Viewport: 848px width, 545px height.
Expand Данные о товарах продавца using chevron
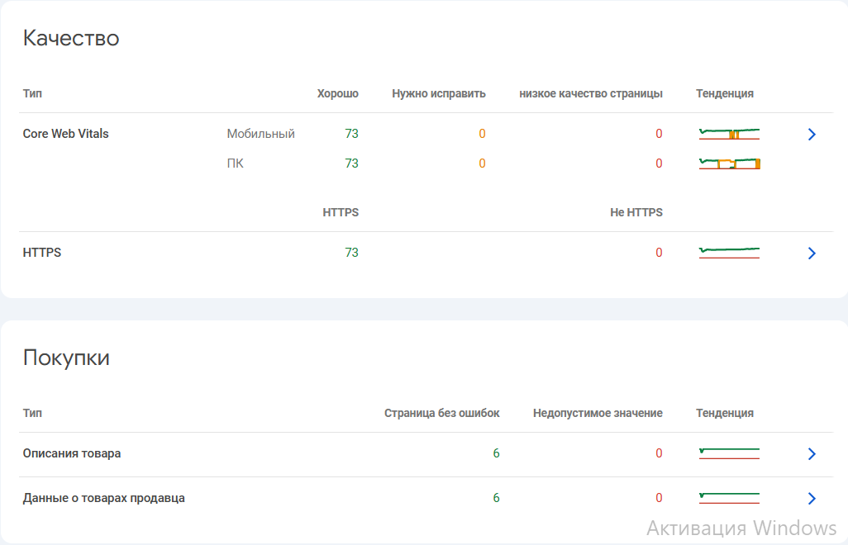pyautogui.click(x=811, y=498)
